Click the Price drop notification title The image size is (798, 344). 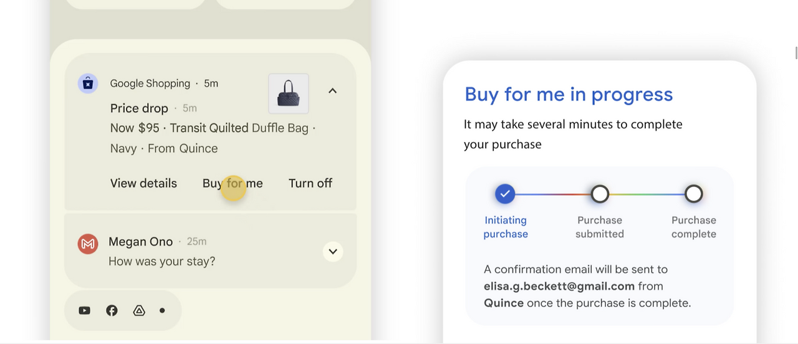[x=139, y=108]
